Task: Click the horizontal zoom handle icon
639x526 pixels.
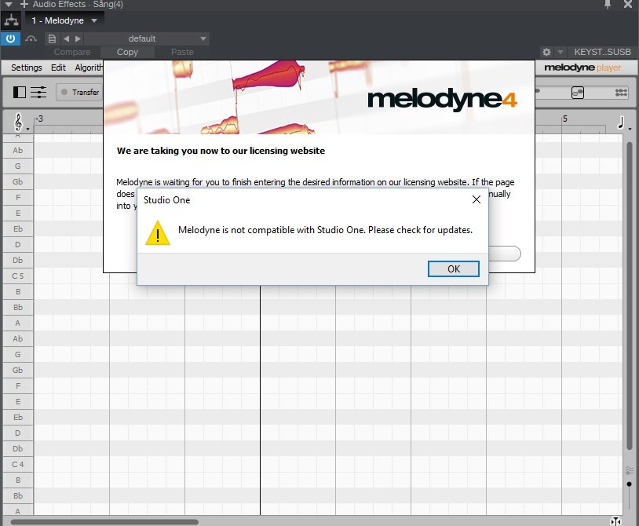Action: (x=615, y=521)
